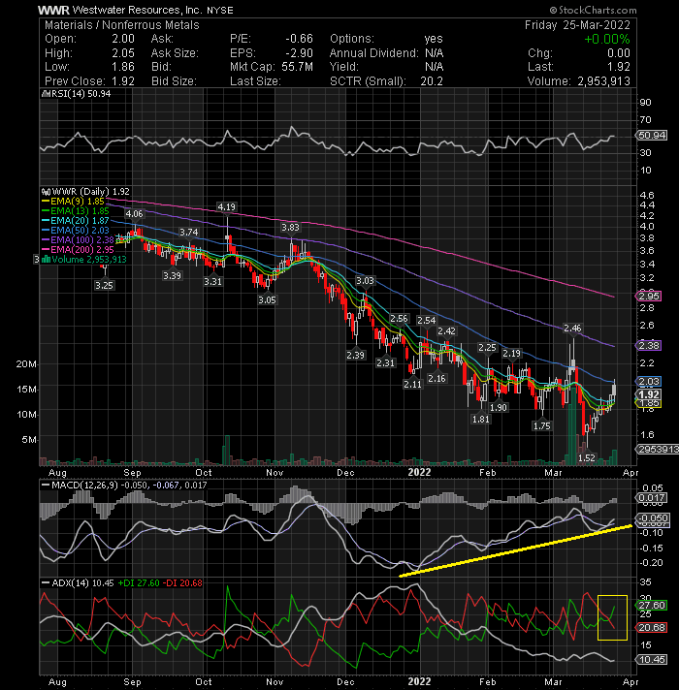Click the 3.25 August low price label
Viewport: 679px width, 690px height.
(104, 285)
